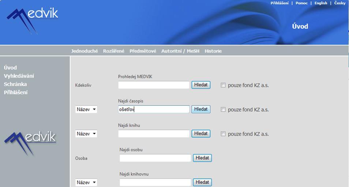The image size is (349, 187).
Task: Switch language to Česky
Action: (x=339, y=3)
